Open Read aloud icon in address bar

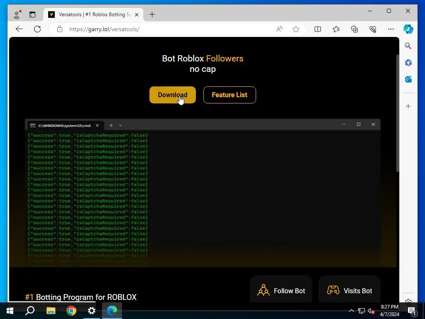click(279, 29)
